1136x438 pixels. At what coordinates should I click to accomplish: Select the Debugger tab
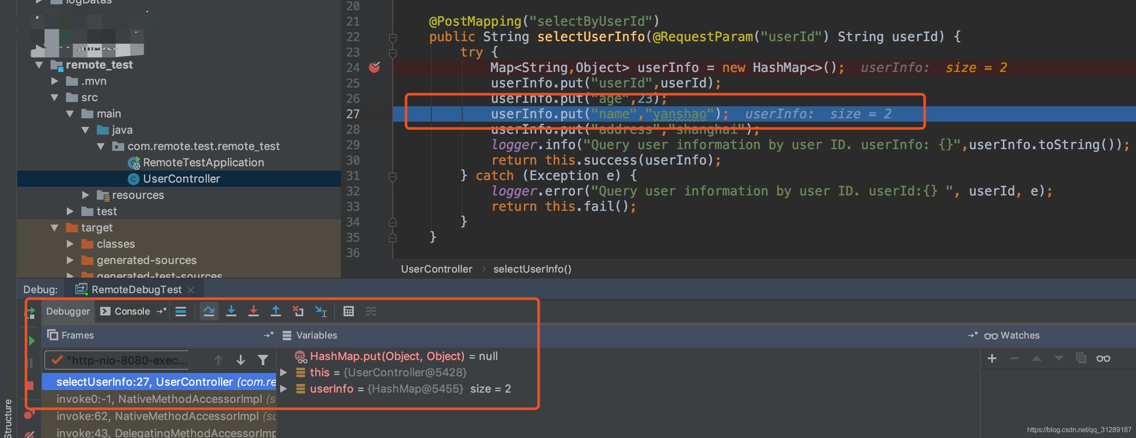click(68, 311)
